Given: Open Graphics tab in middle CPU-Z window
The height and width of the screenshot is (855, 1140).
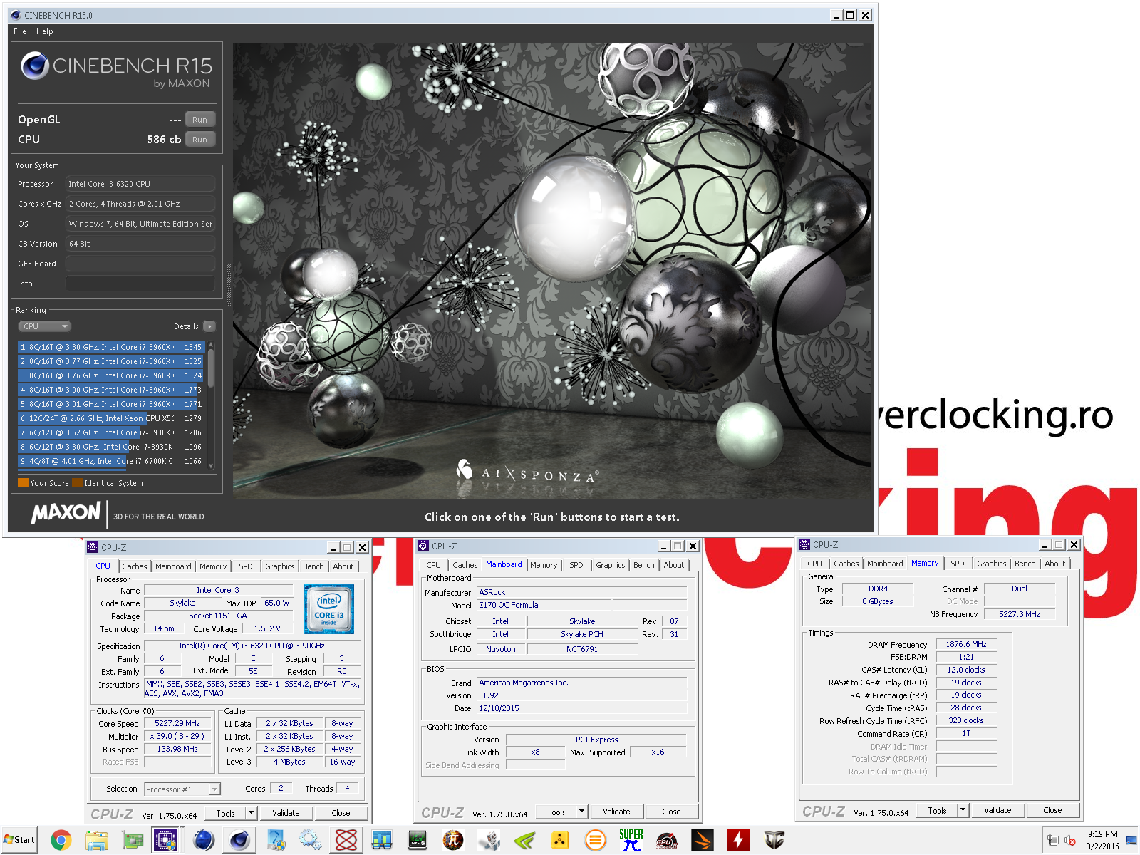Looking at the screenshot, I should coord(610,565).
